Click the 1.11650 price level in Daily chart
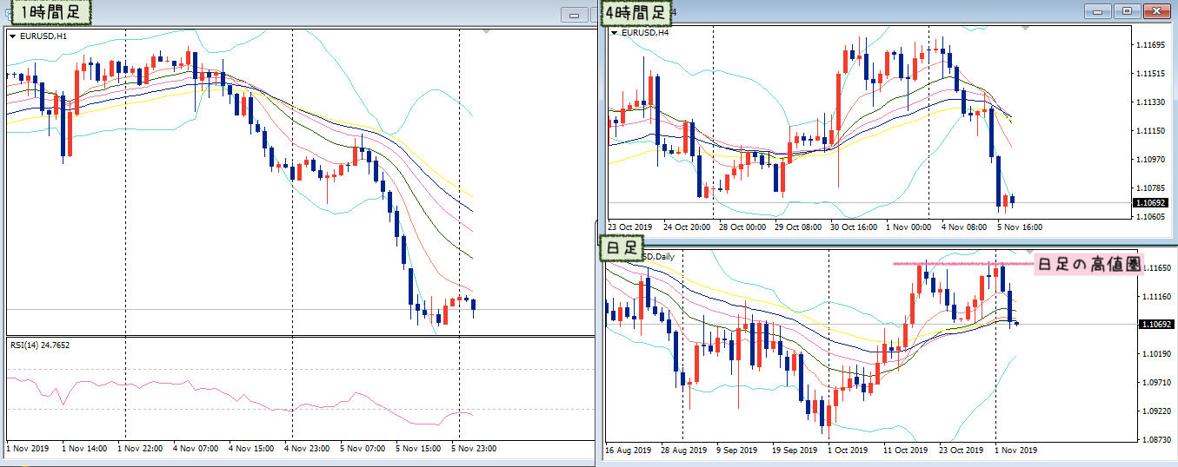Screen dimensions: 1178x467 pos(1155,268)
